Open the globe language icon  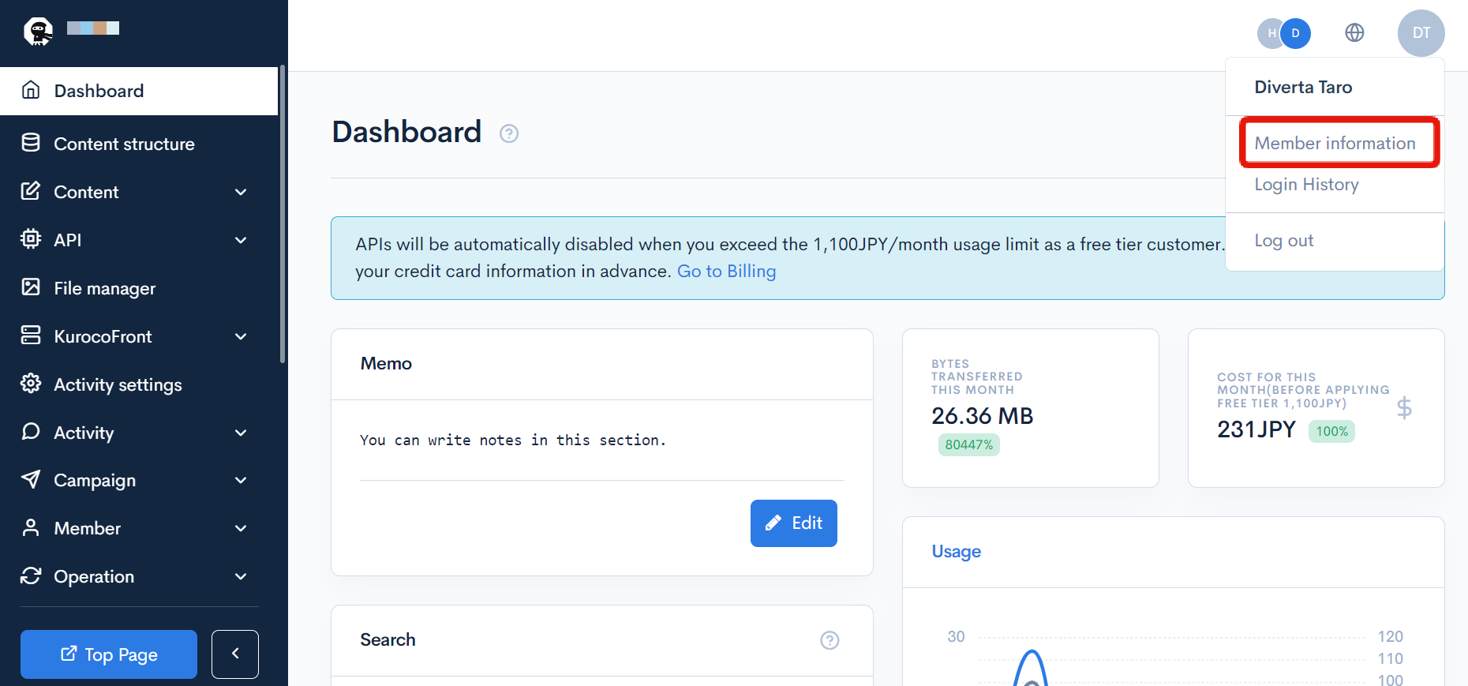[x=1354, y=33]
